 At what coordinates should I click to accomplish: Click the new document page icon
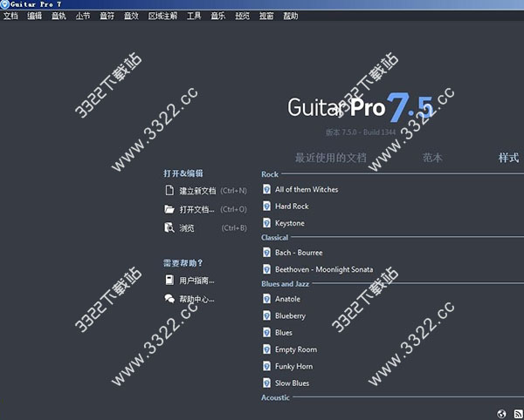(169, 191)
